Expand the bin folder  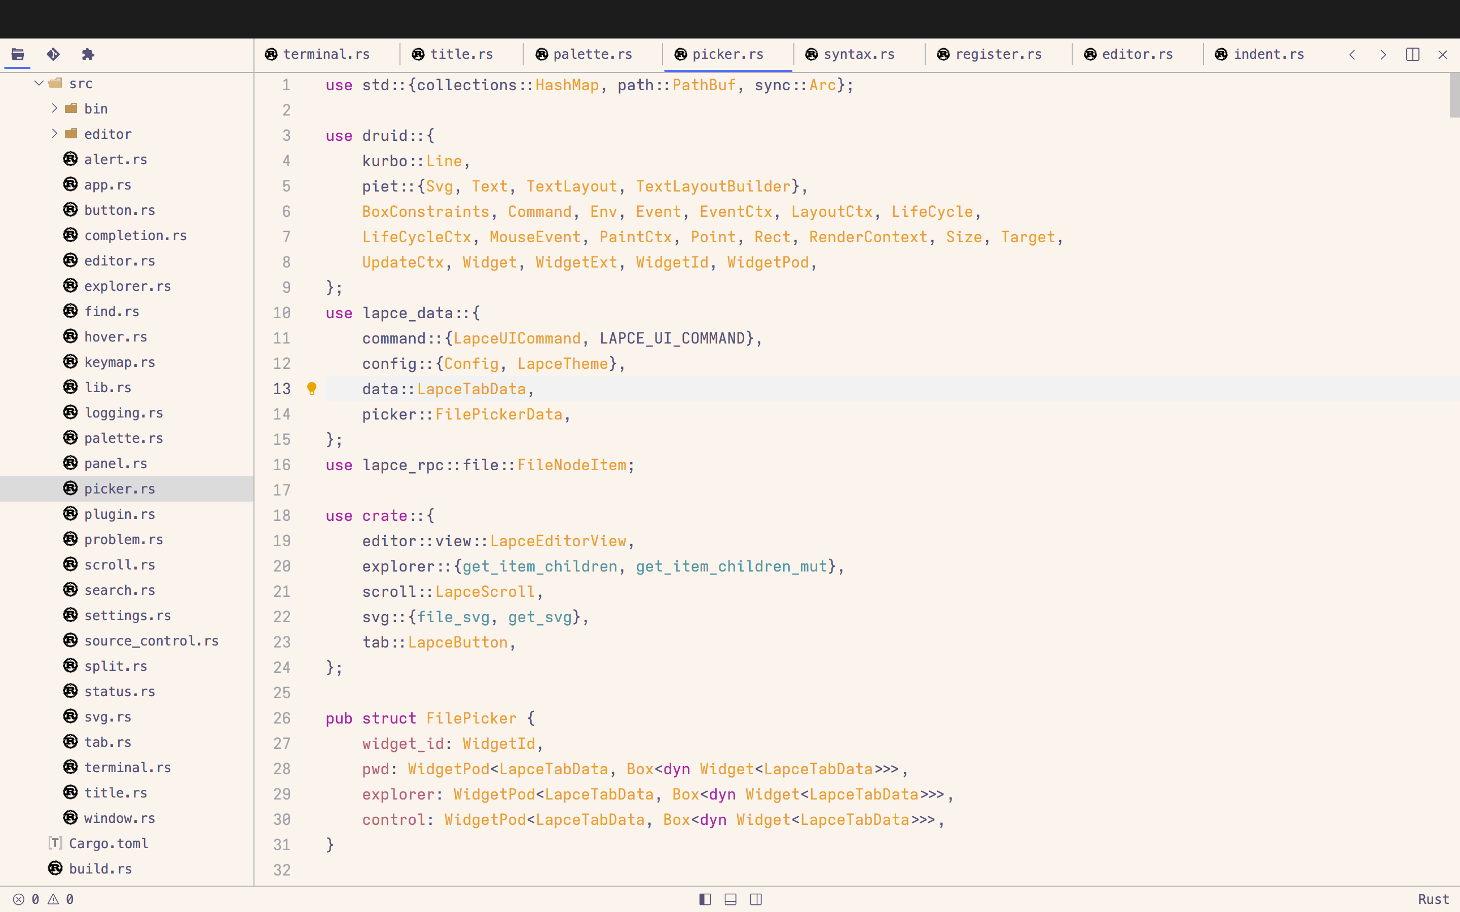point(54,108)
